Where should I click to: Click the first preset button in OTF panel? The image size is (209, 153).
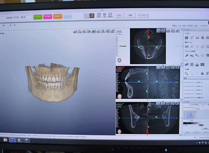[188, 132]
